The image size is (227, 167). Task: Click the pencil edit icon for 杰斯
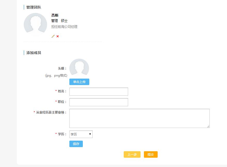[x=53, y=36]
